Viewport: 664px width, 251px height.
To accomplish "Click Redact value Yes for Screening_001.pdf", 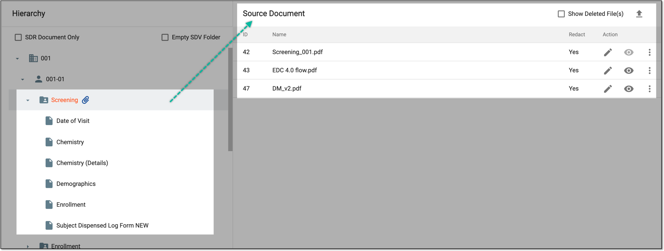I will 573,52.
